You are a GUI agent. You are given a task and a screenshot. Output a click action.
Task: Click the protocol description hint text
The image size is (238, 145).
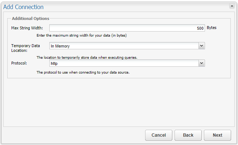pos(83,72)
